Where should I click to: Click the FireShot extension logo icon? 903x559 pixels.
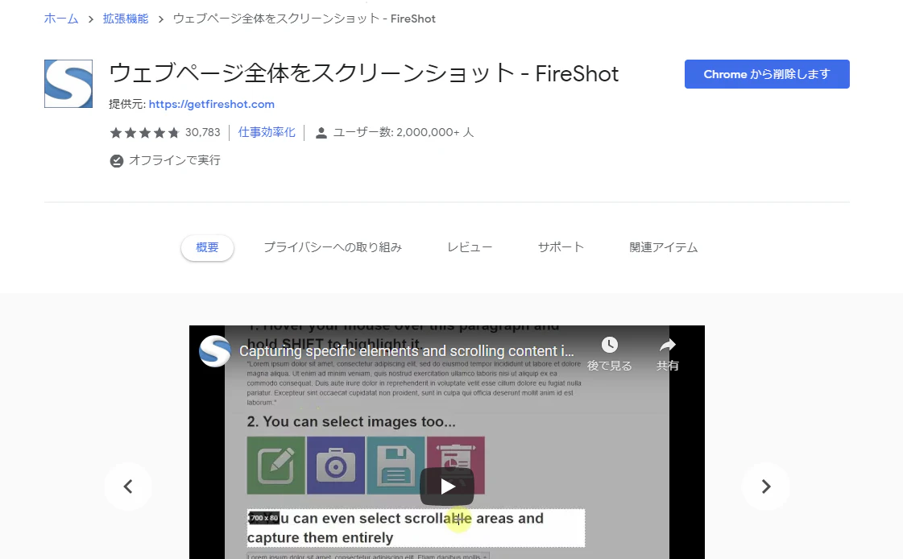tap(68, 84)
